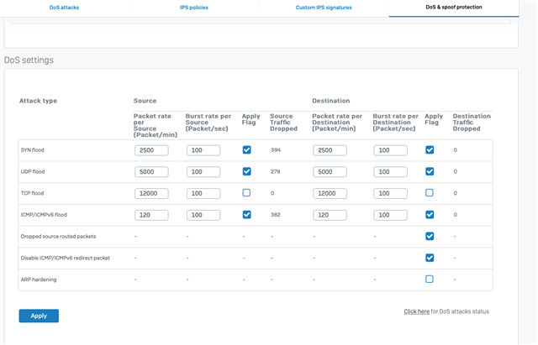This screenshot has width=538, height=345.
Task: Click UDP flood source burst rate field
Action: (x=203, y=171)
